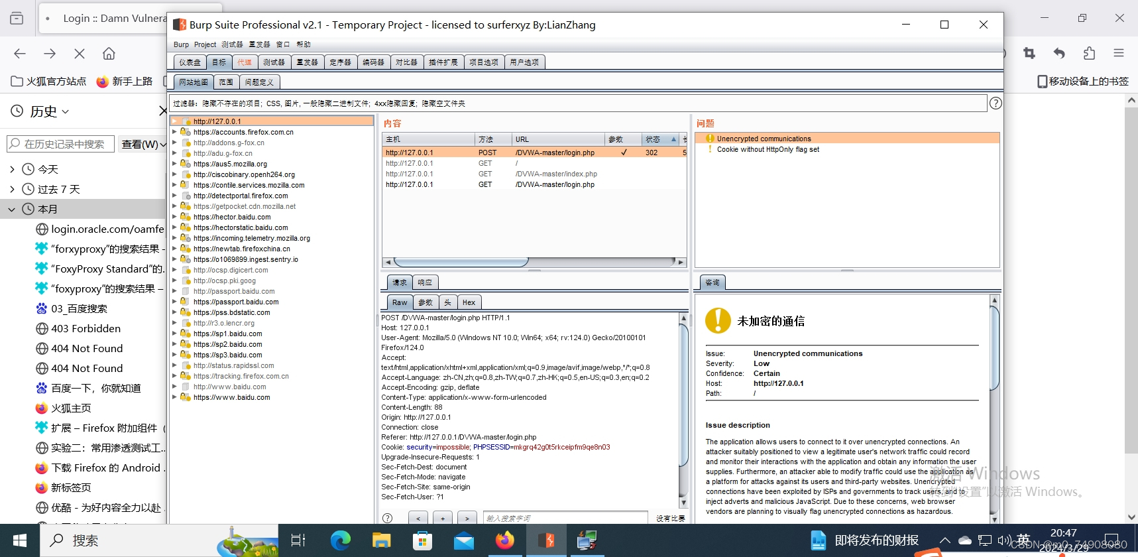This screenshot has height=557, width=1138.
Task: Open the 范围 sub-tab
Action: (x=226, y=82)
